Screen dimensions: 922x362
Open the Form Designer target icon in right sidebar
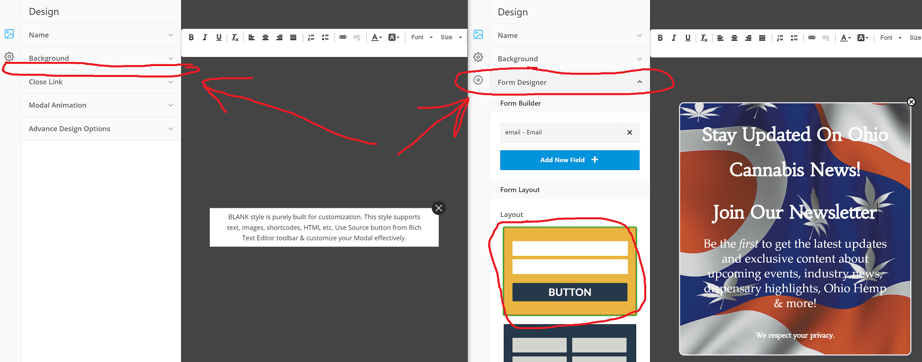(478, 80)
